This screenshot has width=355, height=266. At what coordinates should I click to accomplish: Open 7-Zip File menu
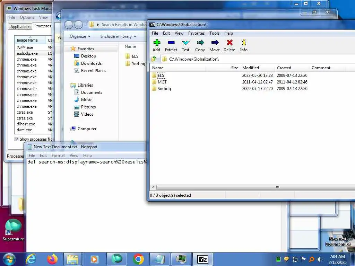pos(155,33)
